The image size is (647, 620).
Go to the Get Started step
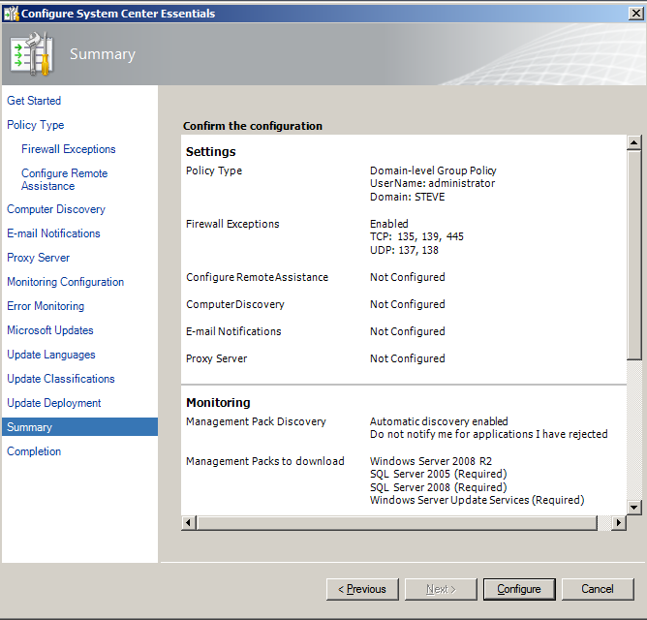click(34, 101)
